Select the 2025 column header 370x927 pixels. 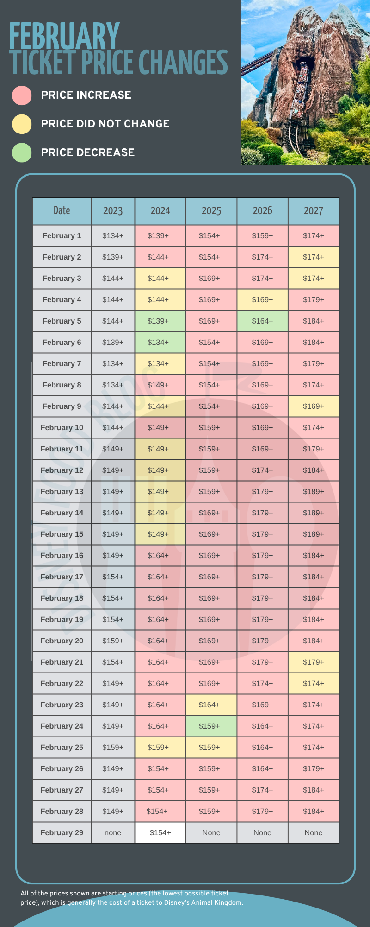point(211,211)
